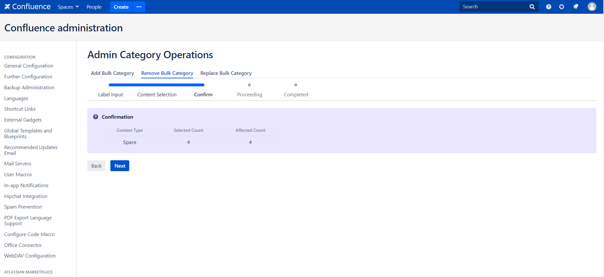
Task: Open General Configuration link
Action: pyautogui.click(x=29, y=66)
